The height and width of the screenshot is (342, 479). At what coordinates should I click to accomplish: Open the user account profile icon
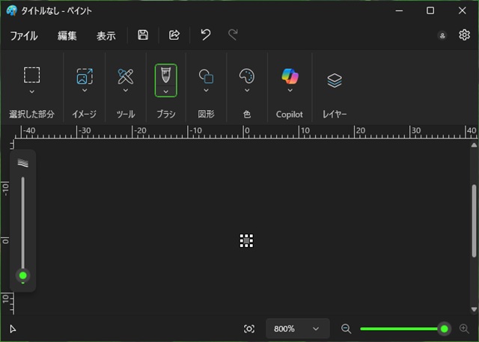point(442,35)
